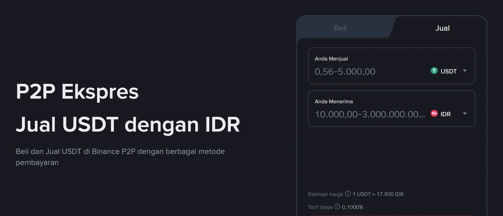The width and height of the screenshot is (503, 216).
Task: Click the 'Beli dan Jual USDT di Binance P2P' description
Action: pos(120,157)
